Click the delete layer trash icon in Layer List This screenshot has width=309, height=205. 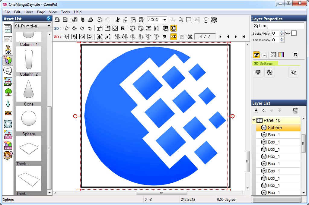[295, 110]
